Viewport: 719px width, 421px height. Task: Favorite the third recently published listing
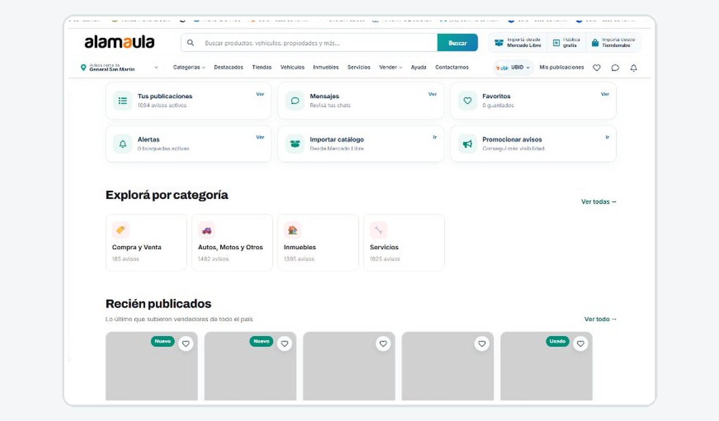pyautogui.click(x=383, y=344)
